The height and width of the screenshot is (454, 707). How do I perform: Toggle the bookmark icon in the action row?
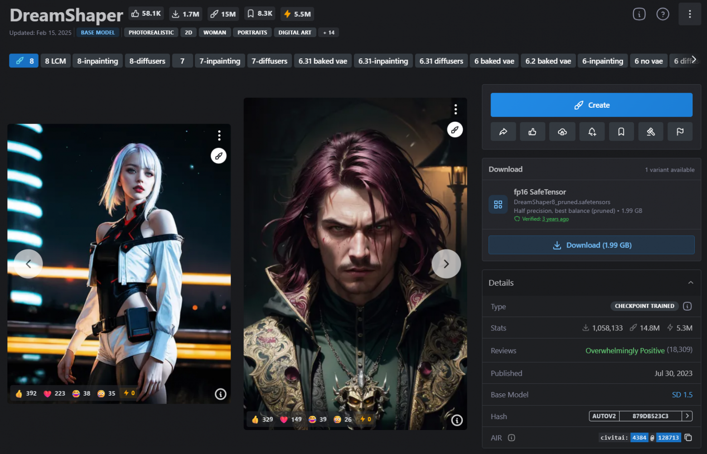click(621, 132)
